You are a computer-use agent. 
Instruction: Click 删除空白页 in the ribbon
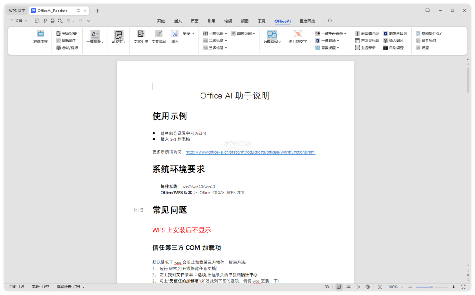pos(395,33)
